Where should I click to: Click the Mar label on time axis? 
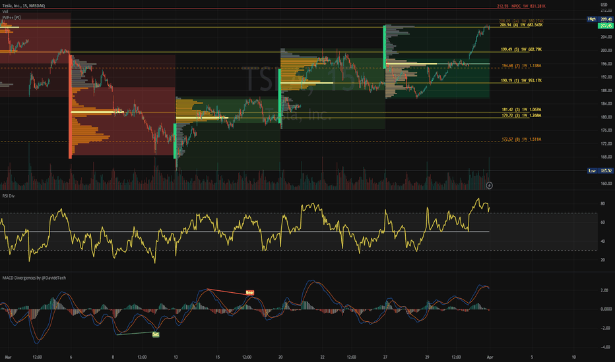tap(8, 357)
